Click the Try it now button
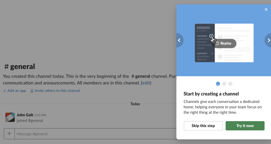The width and height of the screenshot is (271, 144). point(245,126)
